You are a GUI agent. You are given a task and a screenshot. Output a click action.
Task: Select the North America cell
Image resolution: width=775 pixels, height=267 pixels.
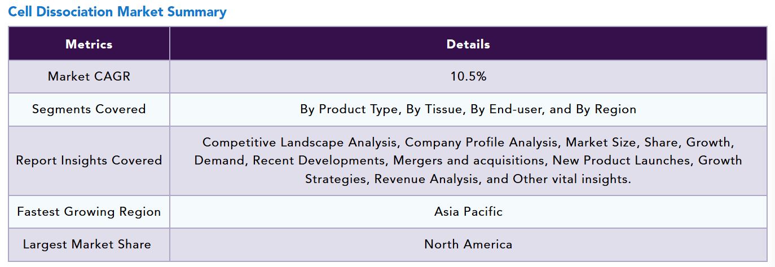click(x=468, y=244)
